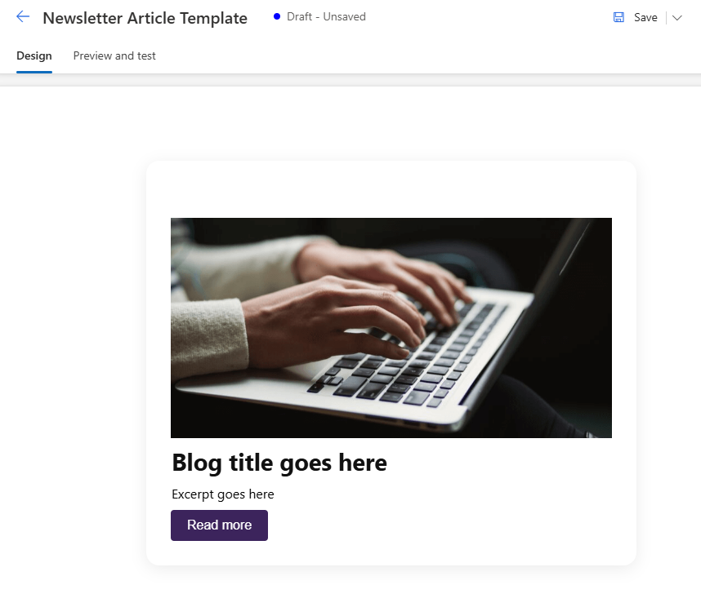
Task: Click the blue underline beneath Design
Action: point(34,72)
